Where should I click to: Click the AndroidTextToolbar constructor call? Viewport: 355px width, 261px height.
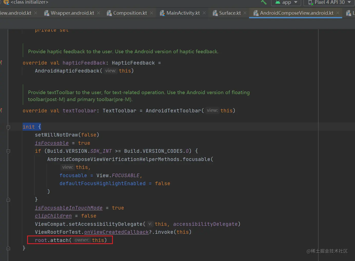click(173, 111)
